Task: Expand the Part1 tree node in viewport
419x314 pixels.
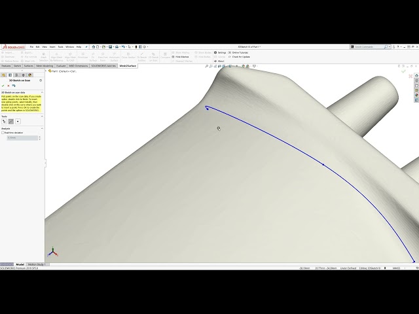Action: click(46, 71)
